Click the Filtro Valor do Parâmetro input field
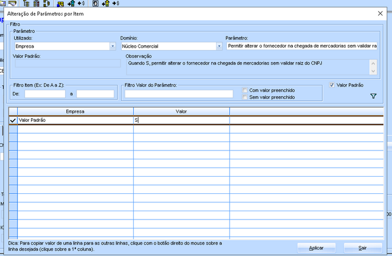Viewport: 392px width, 256px height. coord(178,94)
